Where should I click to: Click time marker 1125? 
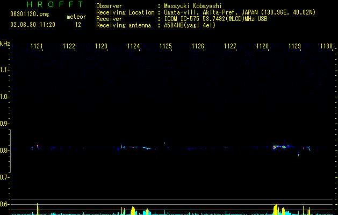tap(166, 46)
